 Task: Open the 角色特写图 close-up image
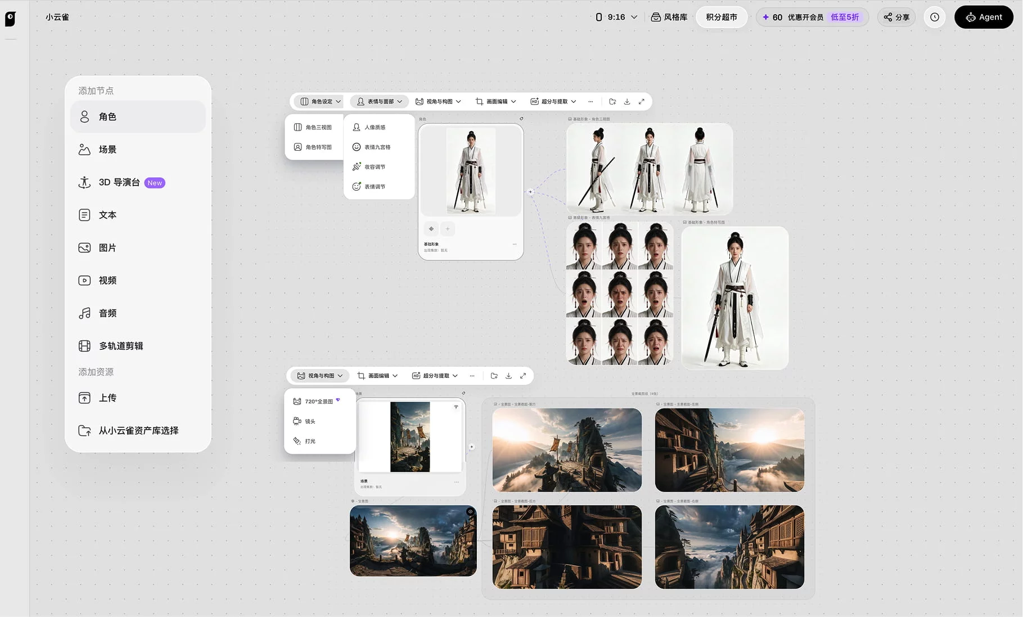click(x=735, y=298)
